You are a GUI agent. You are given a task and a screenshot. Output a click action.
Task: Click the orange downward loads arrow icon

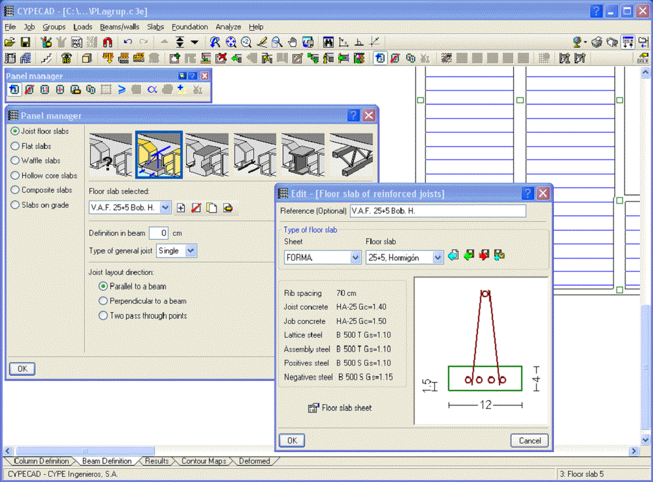(108, 58)
